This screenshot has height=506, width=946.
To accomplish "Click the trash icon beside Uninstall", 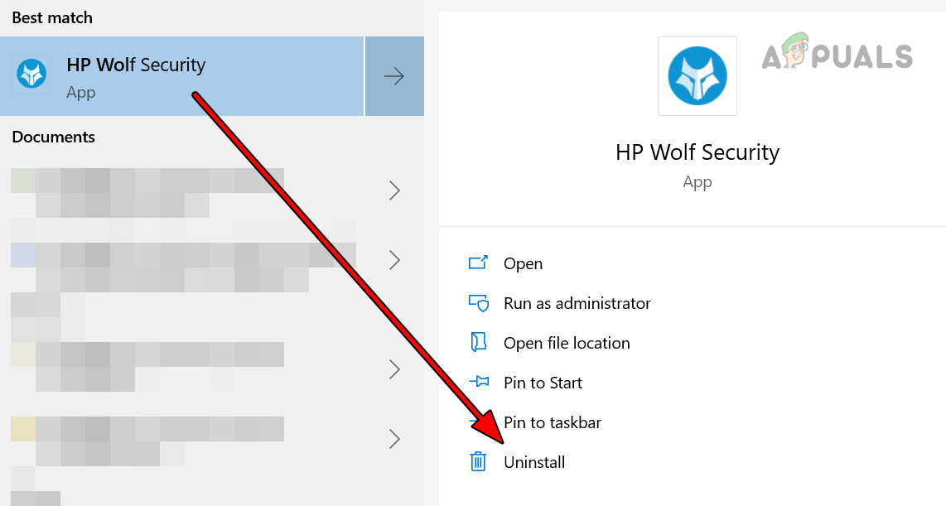I will tap(479, 461).
